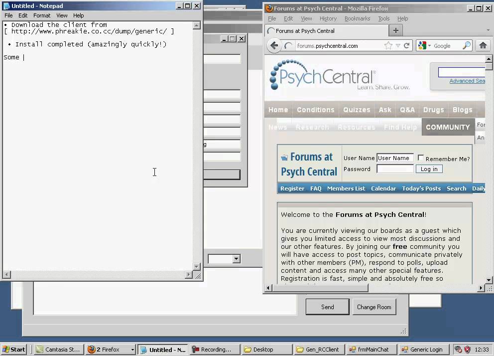Click the reload icon in Firefox address bar
This screenshot has height=356, width=494.
(x=406, y=46)
